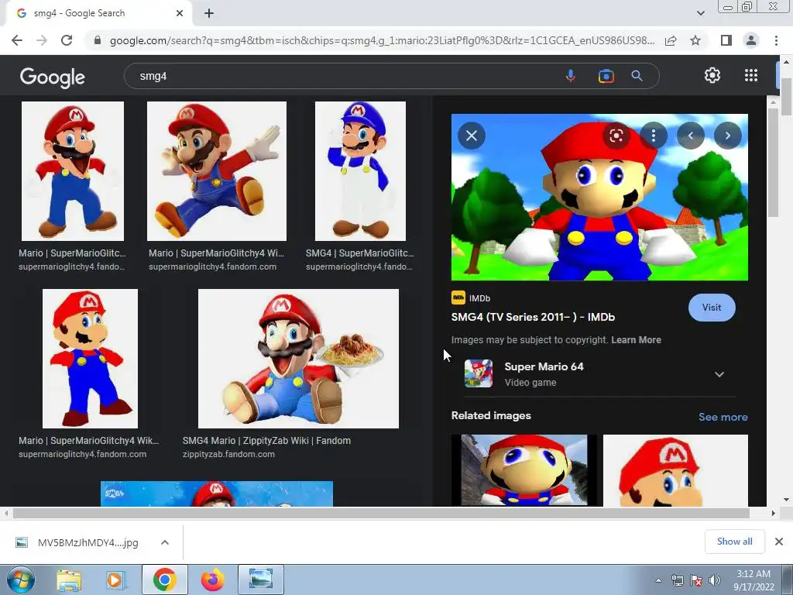This screenshot has width=793, height=595.
Task: Click the volume speaker tray icon
Action: [x=714, y=580]
